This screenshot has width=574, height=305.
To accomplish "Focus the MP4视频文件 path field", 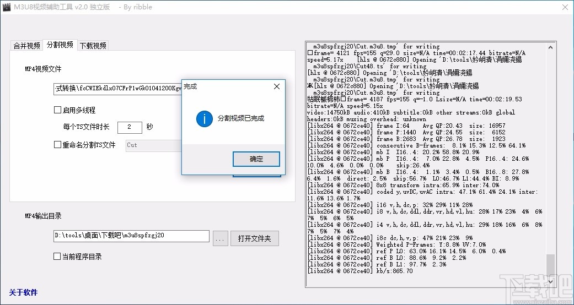I will point(117,89).
